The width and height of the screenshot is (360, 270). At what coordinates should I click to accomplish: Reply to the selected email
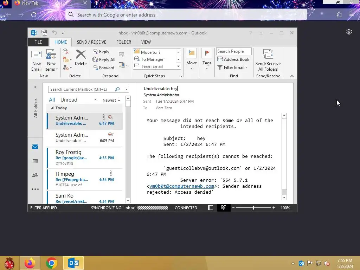[101, 52]
